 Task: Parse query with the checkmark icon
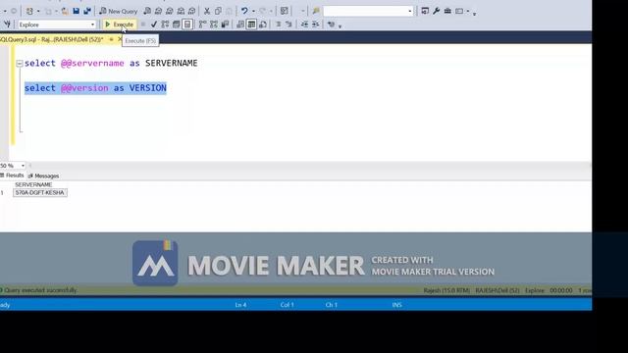pyautogui.click(x=154, y=25)
